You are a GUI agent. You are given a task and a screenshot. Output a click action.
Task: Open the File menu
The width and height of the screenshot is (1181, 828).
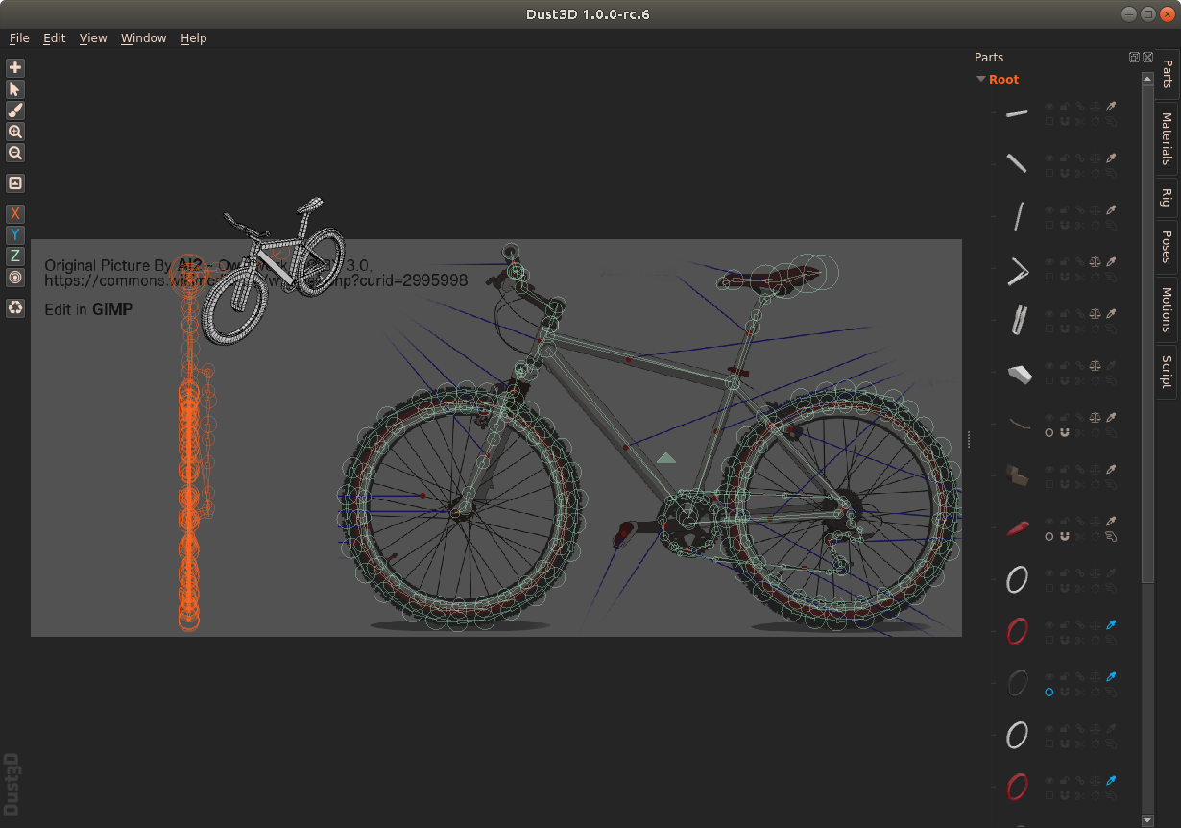point(19,38)
